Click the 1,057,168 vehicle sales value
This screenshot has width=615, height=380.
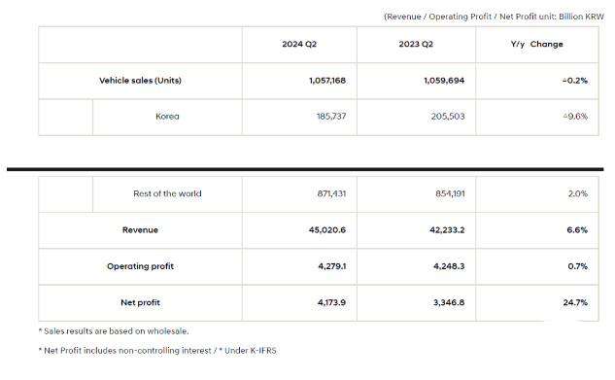pyautogui.click(x=327, y=81)
